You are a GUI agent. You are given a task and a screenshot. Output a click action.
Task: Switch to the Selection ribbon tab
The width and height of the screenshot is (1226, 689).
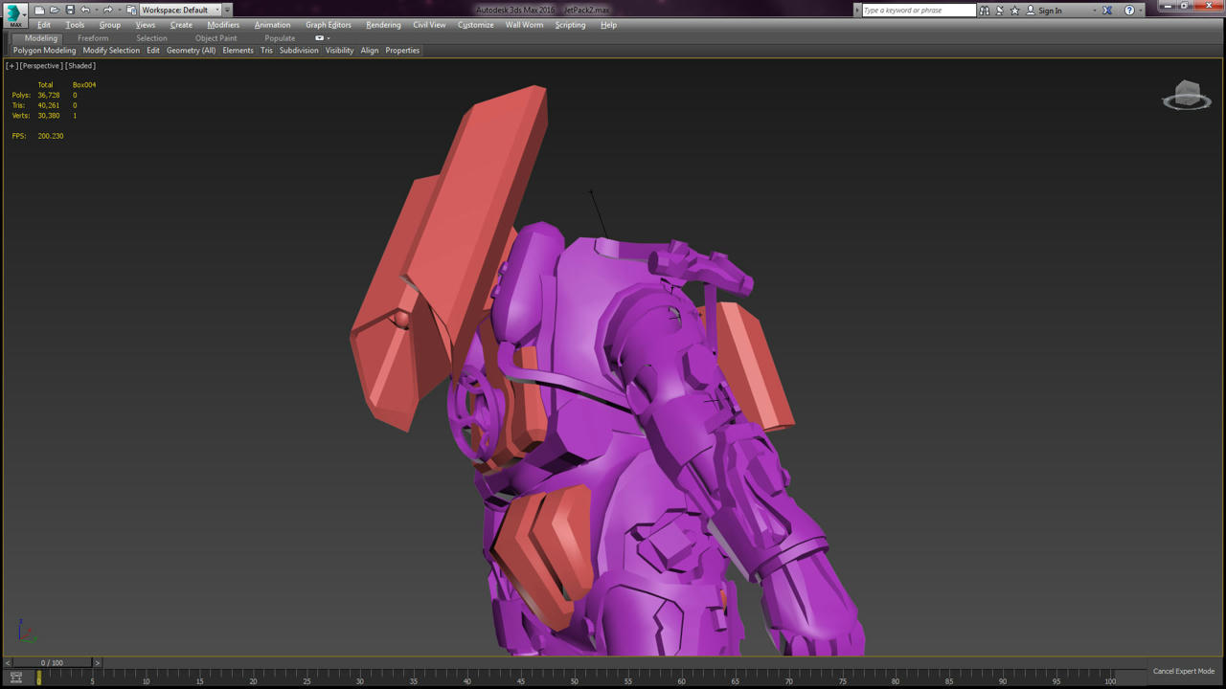pyautogui.click(x=151, y=38)
